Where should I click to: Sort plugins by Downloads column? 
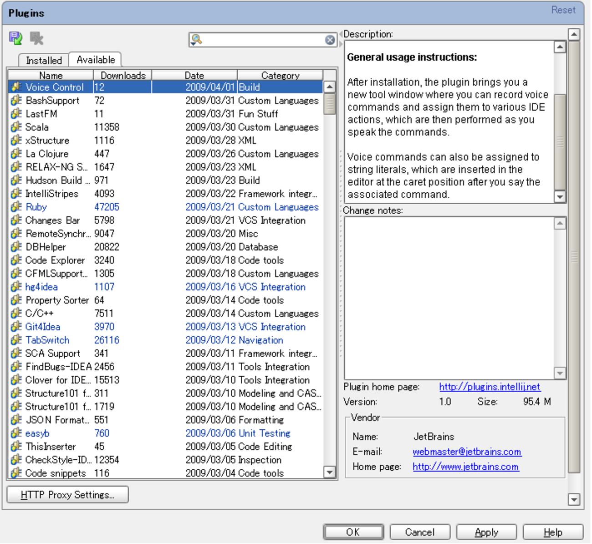(122, 75)
